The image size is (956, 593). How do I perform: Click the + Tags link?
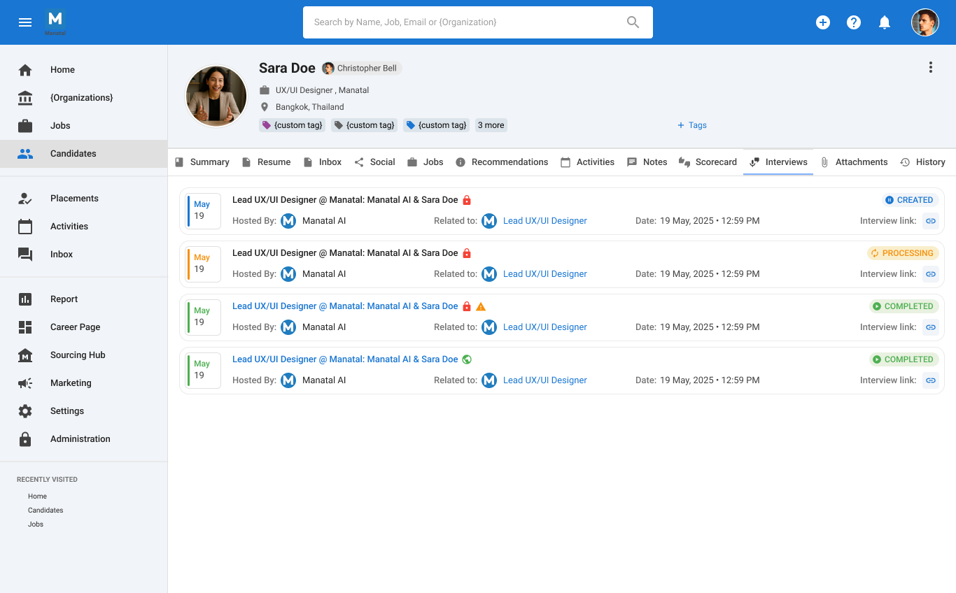[692, 125]
